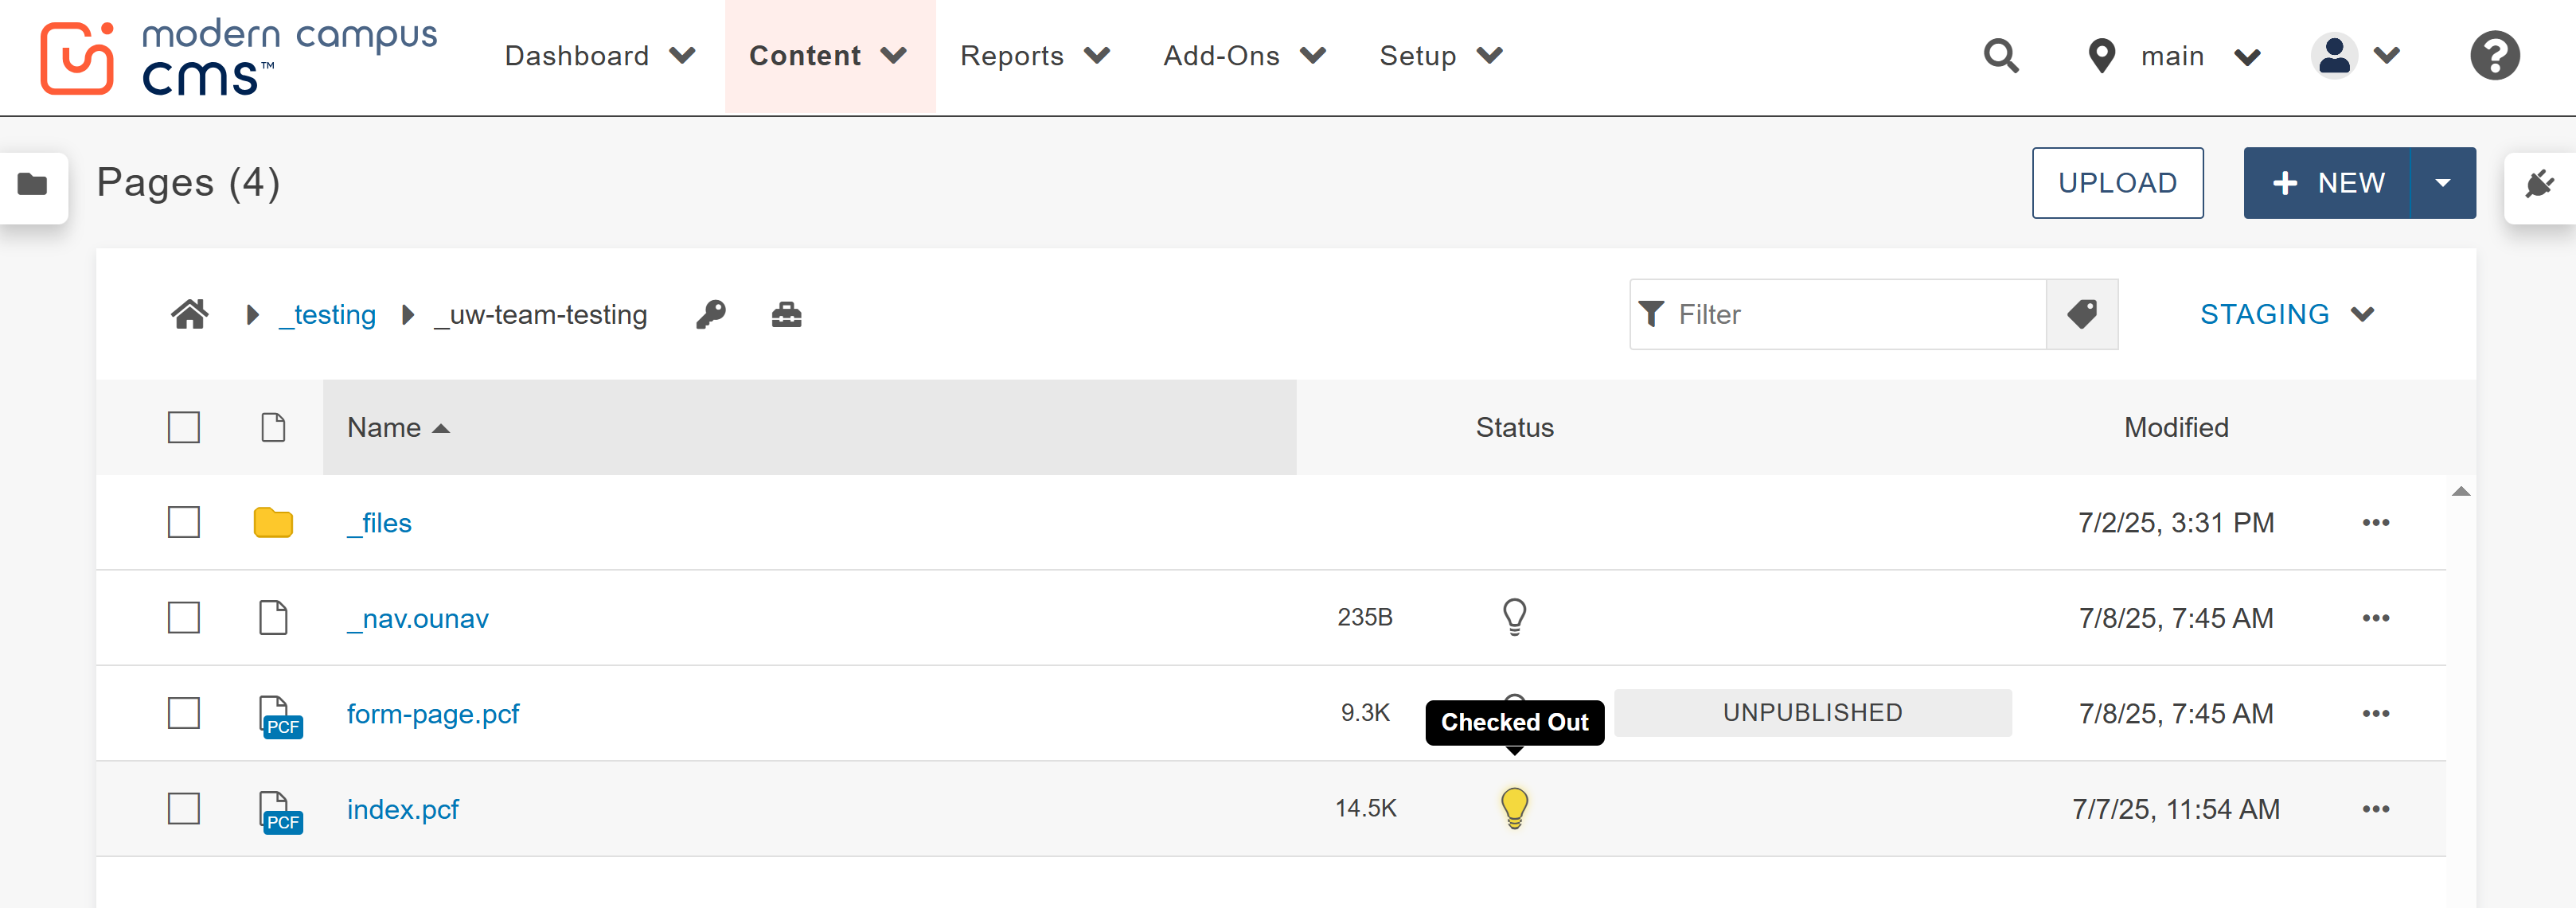Image resolution: width=2576 pixels, height=908 pixels.
Task: Open the Help question mark icon
Action: coord(2494,56)
